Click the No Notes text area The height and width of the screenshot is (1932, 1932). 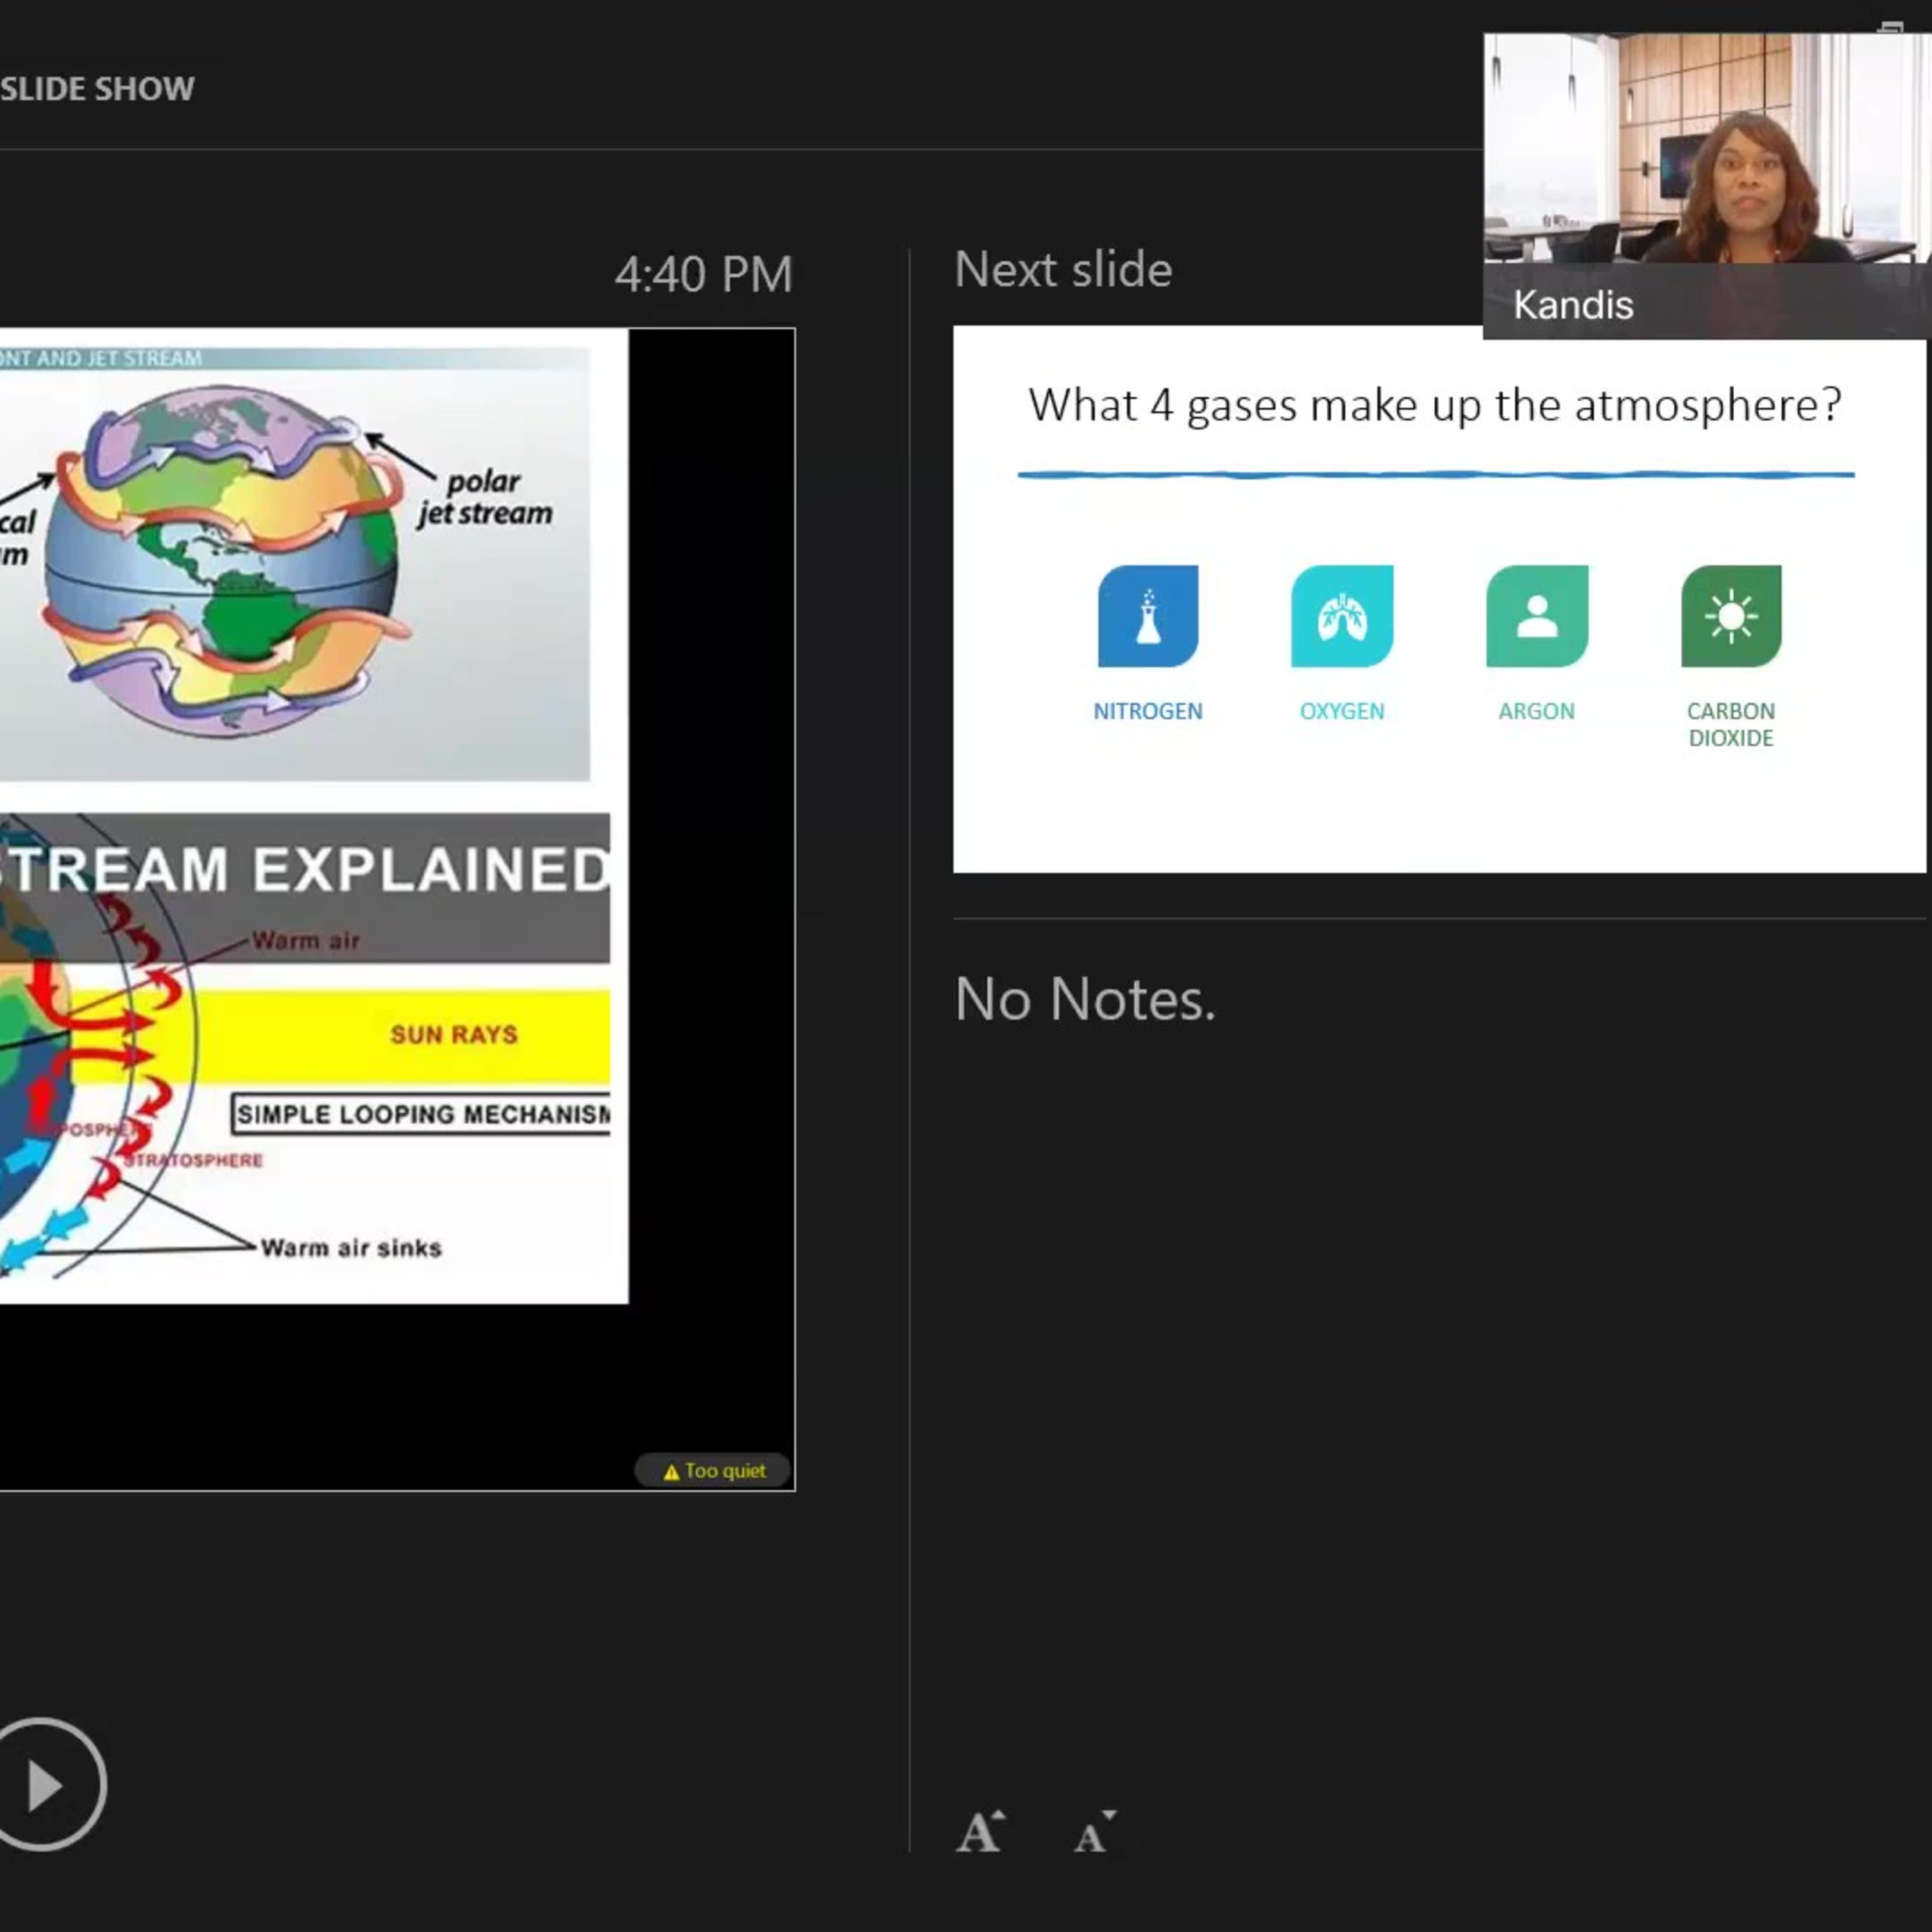coord(1085,999)
